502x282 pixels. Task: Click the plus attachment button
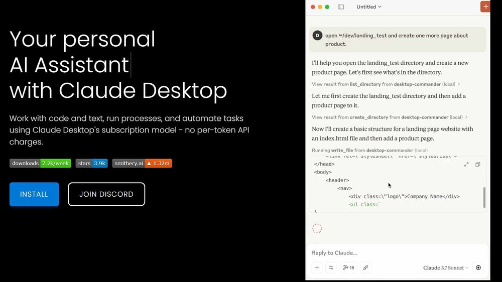(x=317, y=267)
